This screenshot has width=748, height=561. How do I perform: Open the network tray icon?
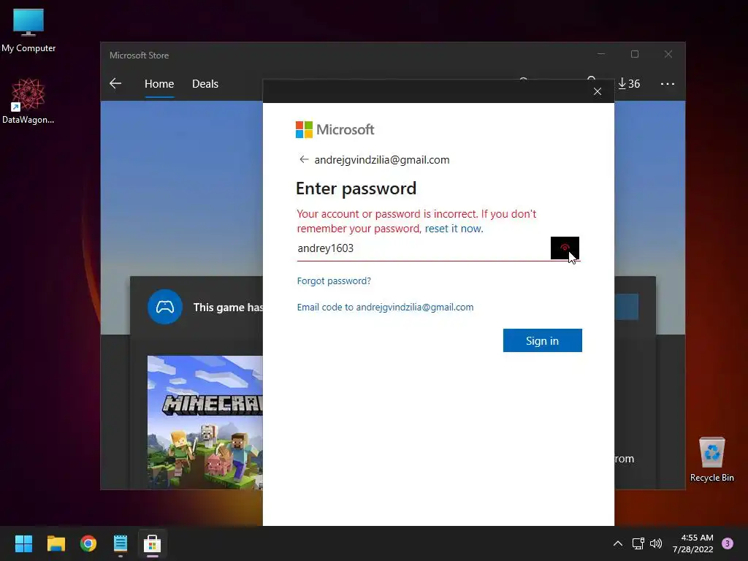coord(638,543)
